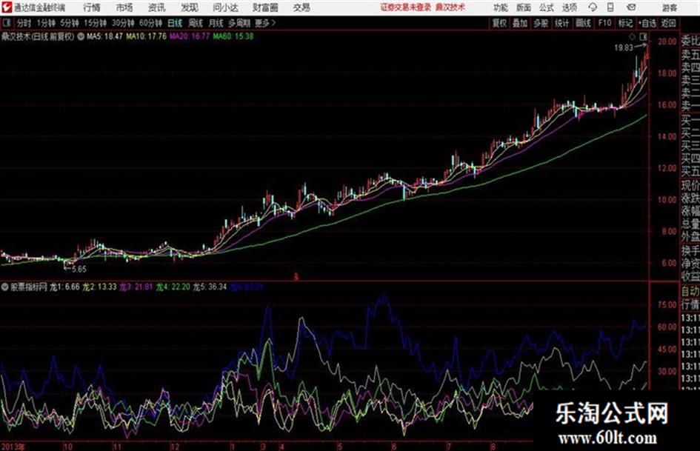Switch to 60分钟 period
The width and height of the screenshot is (700, 451).
pyautogui.click(x=150, y=23)
